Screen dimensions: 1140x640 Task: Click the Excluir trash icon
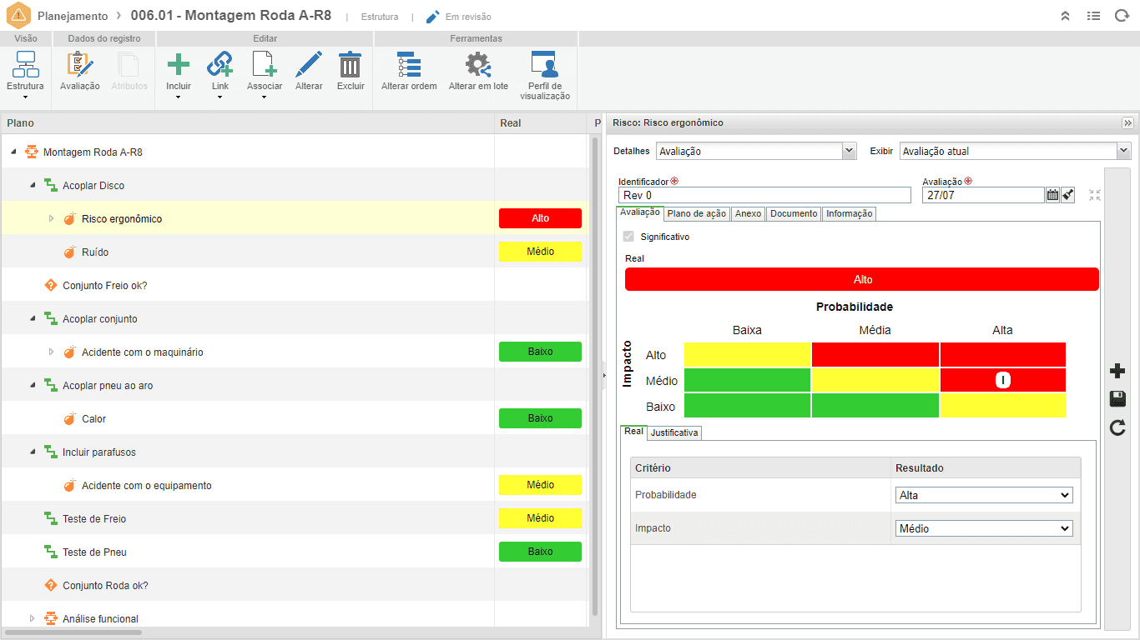coord(351,65)
